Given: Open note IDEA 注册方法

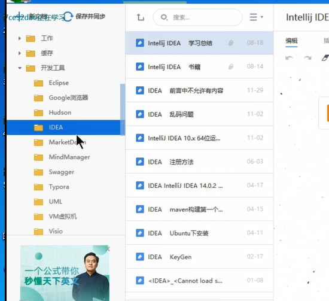Looking at the screenshot, I should [x=199, y=162].
